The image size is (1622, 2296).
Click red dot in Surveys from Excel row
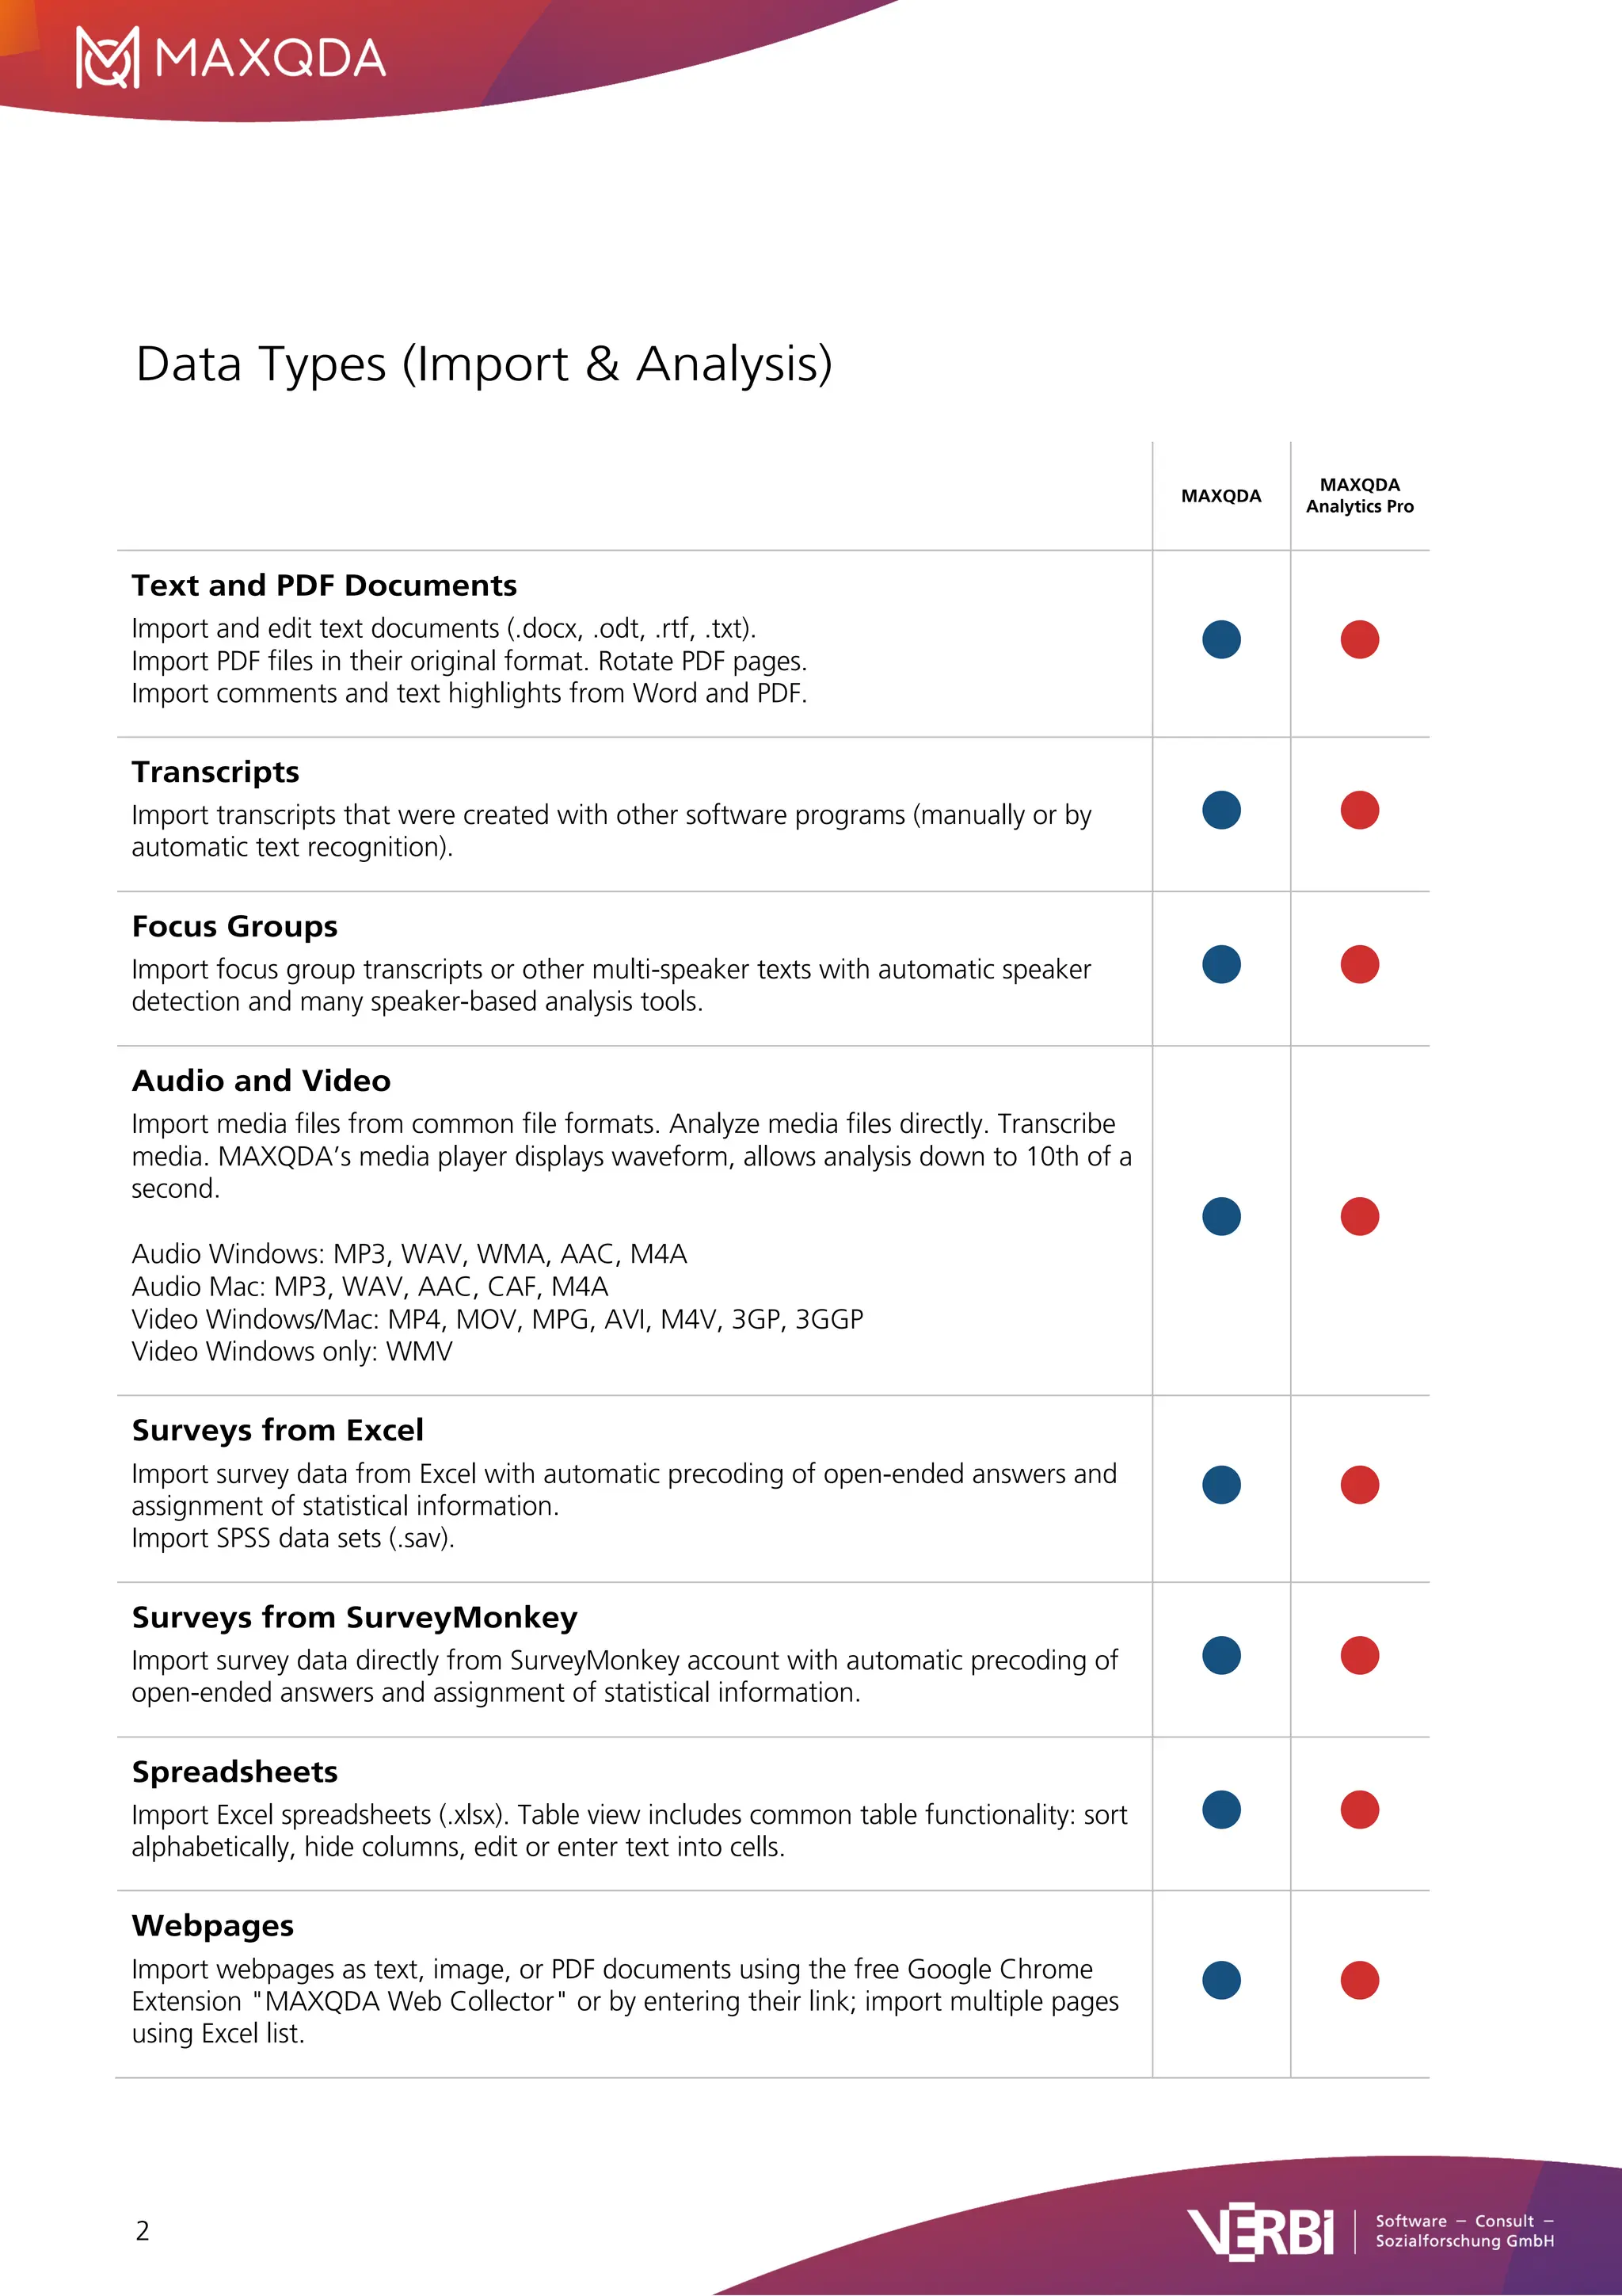pyautogui.click(x=1359, y=1485)
